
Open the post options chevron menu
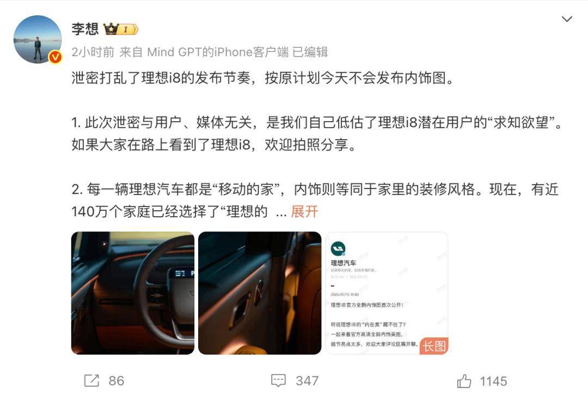567,18
